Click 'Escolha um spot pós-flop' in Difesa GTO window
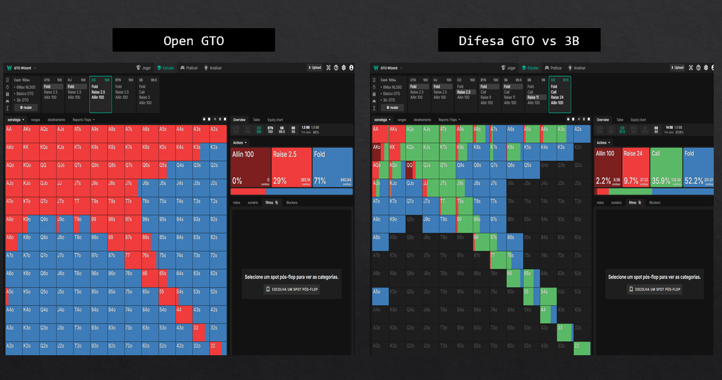Viewport: 722px width, 380px height. click(x=655, y=289)
